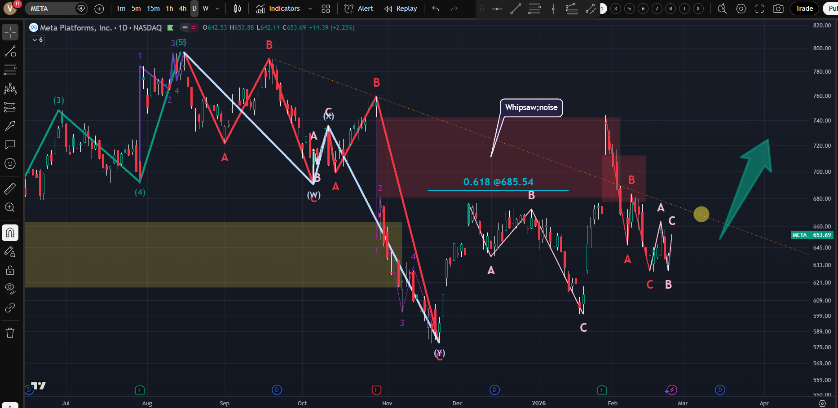The width and height of the screenshot is (838, 408).
Task: Open the Indicators panel
Action: coord(278,9)
